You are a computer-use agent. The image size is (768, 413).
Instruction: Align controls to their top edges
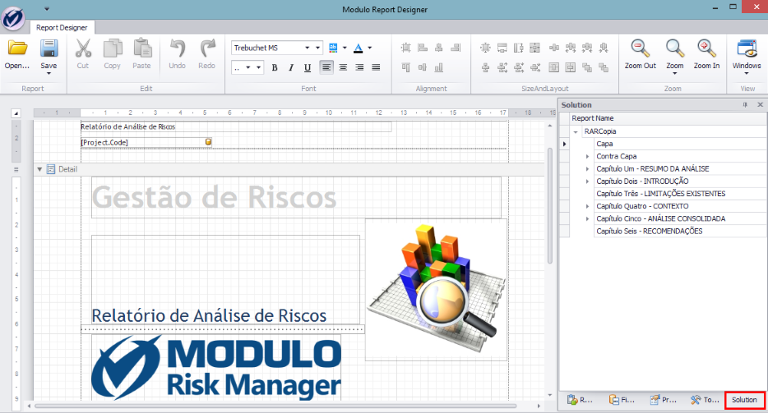[x=406, y=67]
